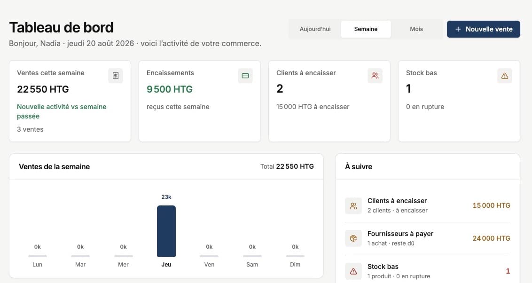532x283 pixels.
Task: Click the Jeu bar in the weekly sales chart
Action: 166,231
